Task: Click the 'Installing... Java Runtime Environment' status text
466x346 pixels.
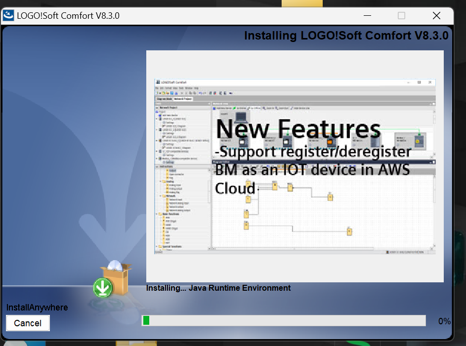Action: (218, 288)
